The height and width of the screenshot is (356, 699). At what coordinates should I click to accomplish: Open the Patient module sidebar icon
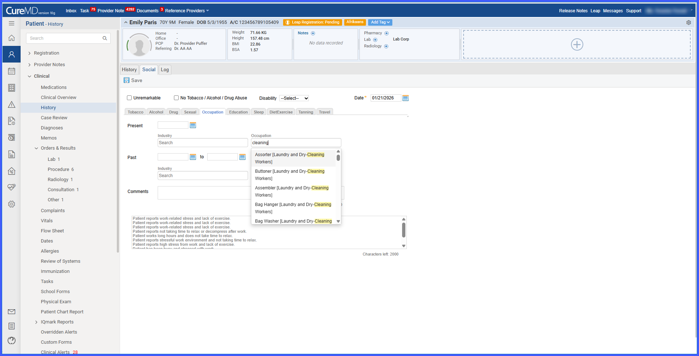click(x=12, y=55)
